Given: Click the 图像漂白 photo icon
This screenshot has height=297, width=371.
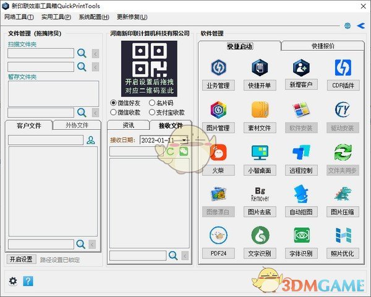Looking at the screenshot, I should 218,194.
